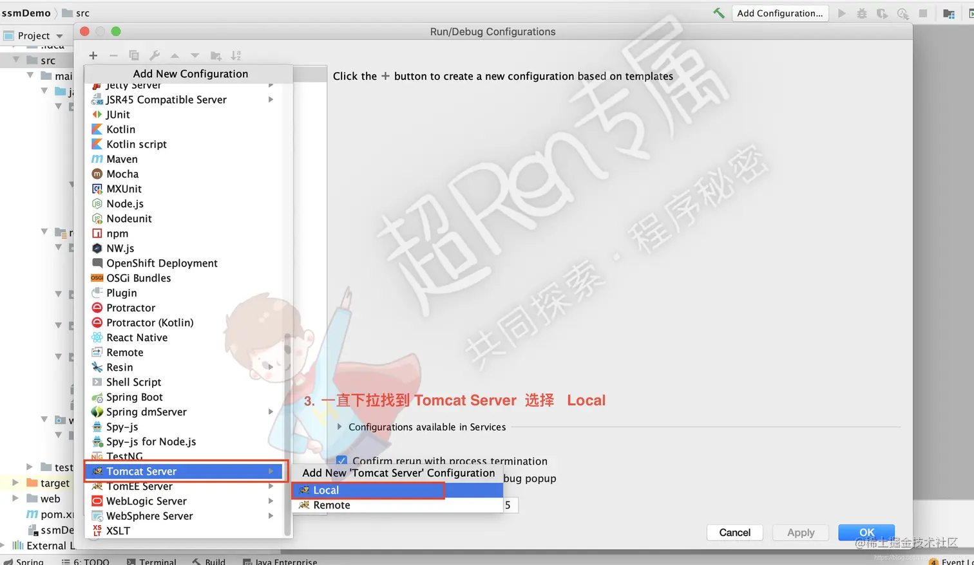Screen dimensions: 974x565
Task: Click the project structure icon in toolbar
Action: 948,13
